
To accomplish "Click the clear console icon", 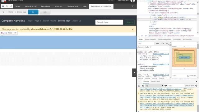I will [143, 86].
